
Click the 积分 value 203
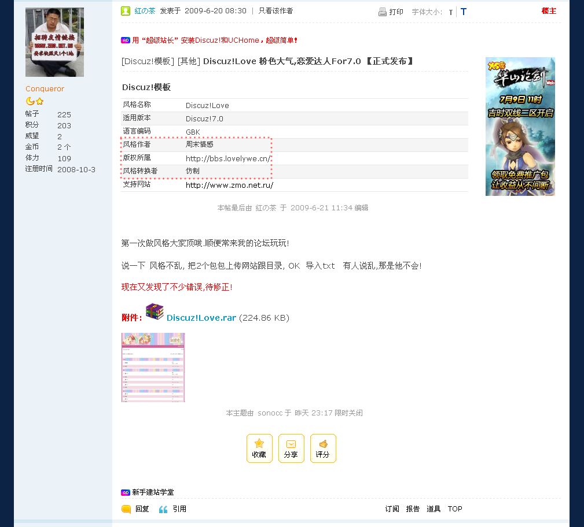click(64, 126)
